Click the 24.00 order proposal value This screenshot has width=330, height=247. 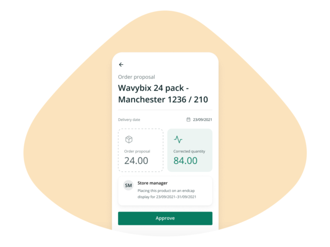point(136,161)
